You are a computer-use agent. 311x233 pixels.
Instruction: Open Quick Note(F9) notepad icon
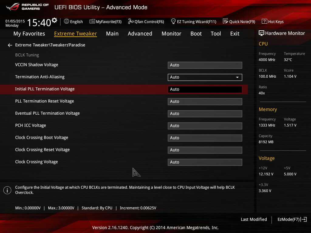click(x=225, y=22)
